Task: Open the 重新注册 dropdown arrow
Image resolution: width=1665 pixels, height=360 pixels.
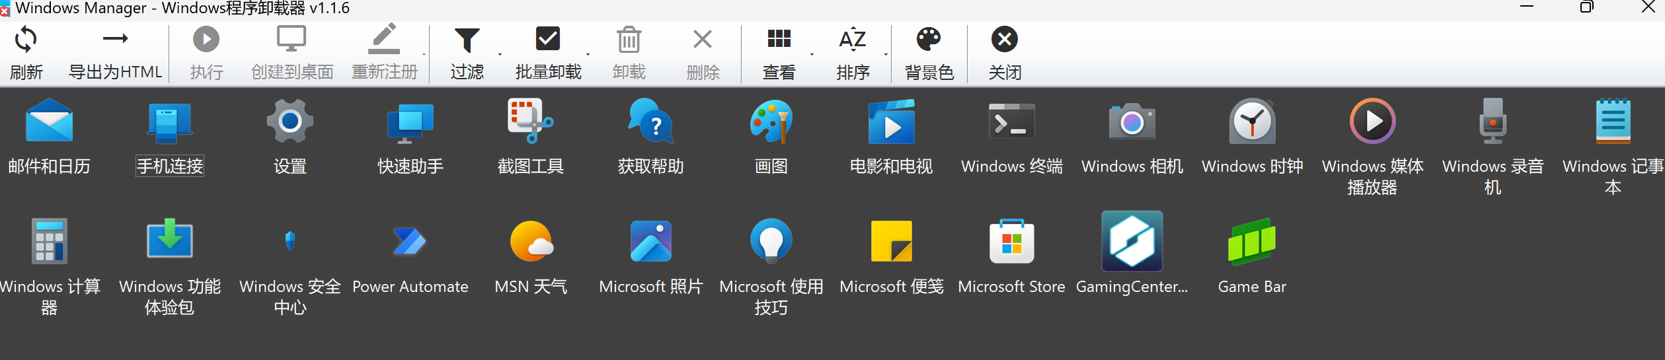Action: (x=424, y=54)
